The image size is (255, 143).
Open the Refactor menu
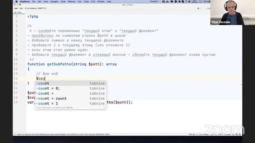(x=72, y=2)
